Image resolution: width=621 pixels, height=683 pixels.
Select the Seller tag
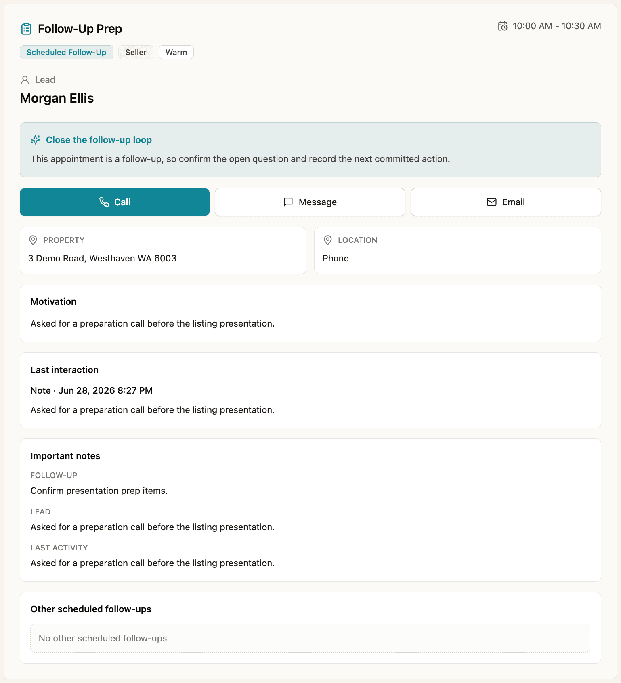[136, 52]
